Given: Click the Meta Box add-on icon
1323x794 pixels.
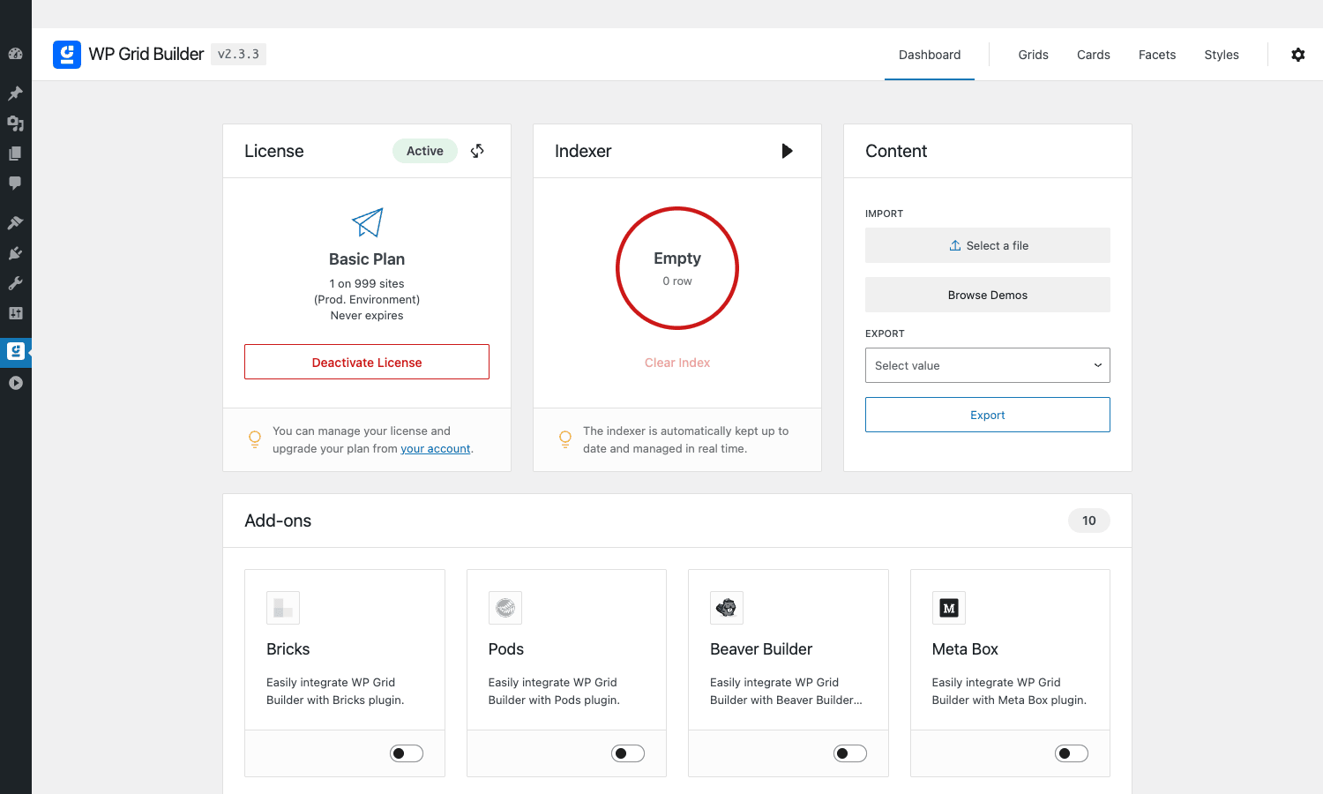Looking at the screenshot, I should pyautogui.click(x=949, y=608).
